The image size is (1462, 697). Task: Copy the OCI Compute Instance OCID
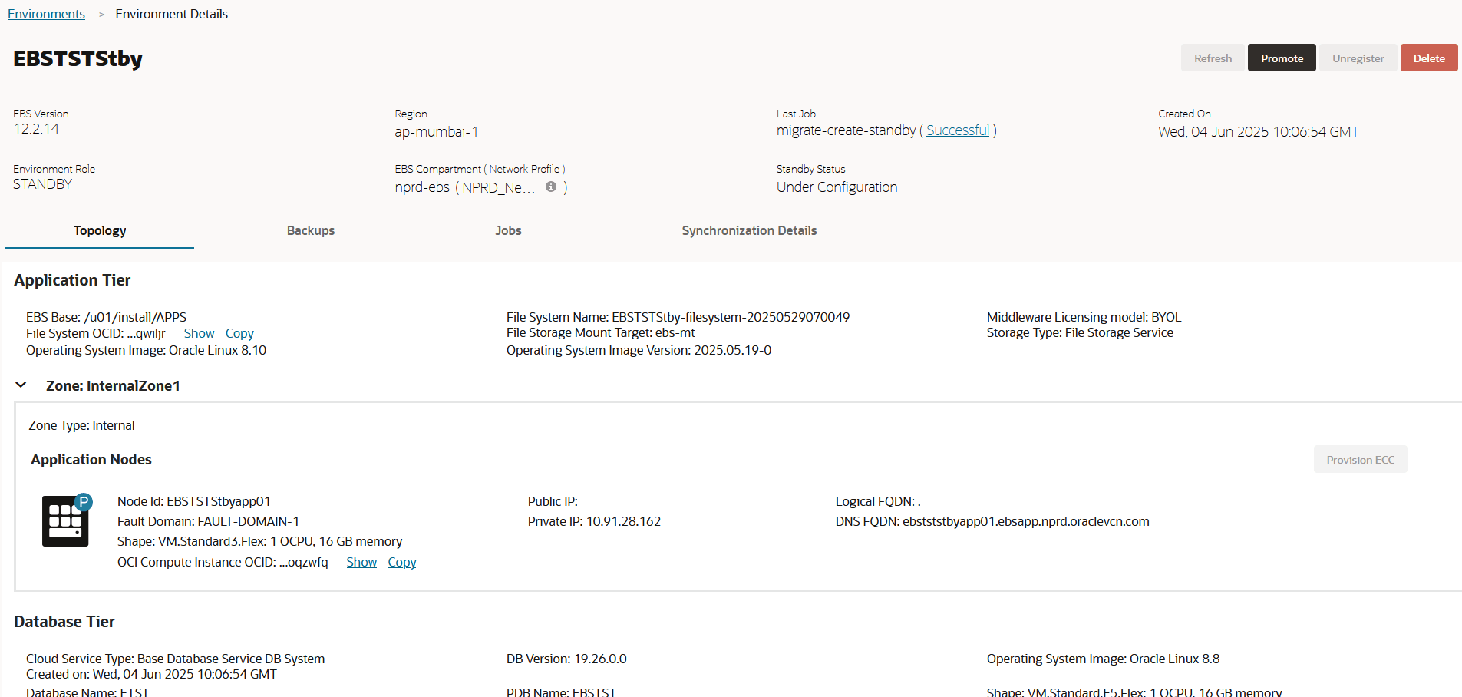click(402, 562)
